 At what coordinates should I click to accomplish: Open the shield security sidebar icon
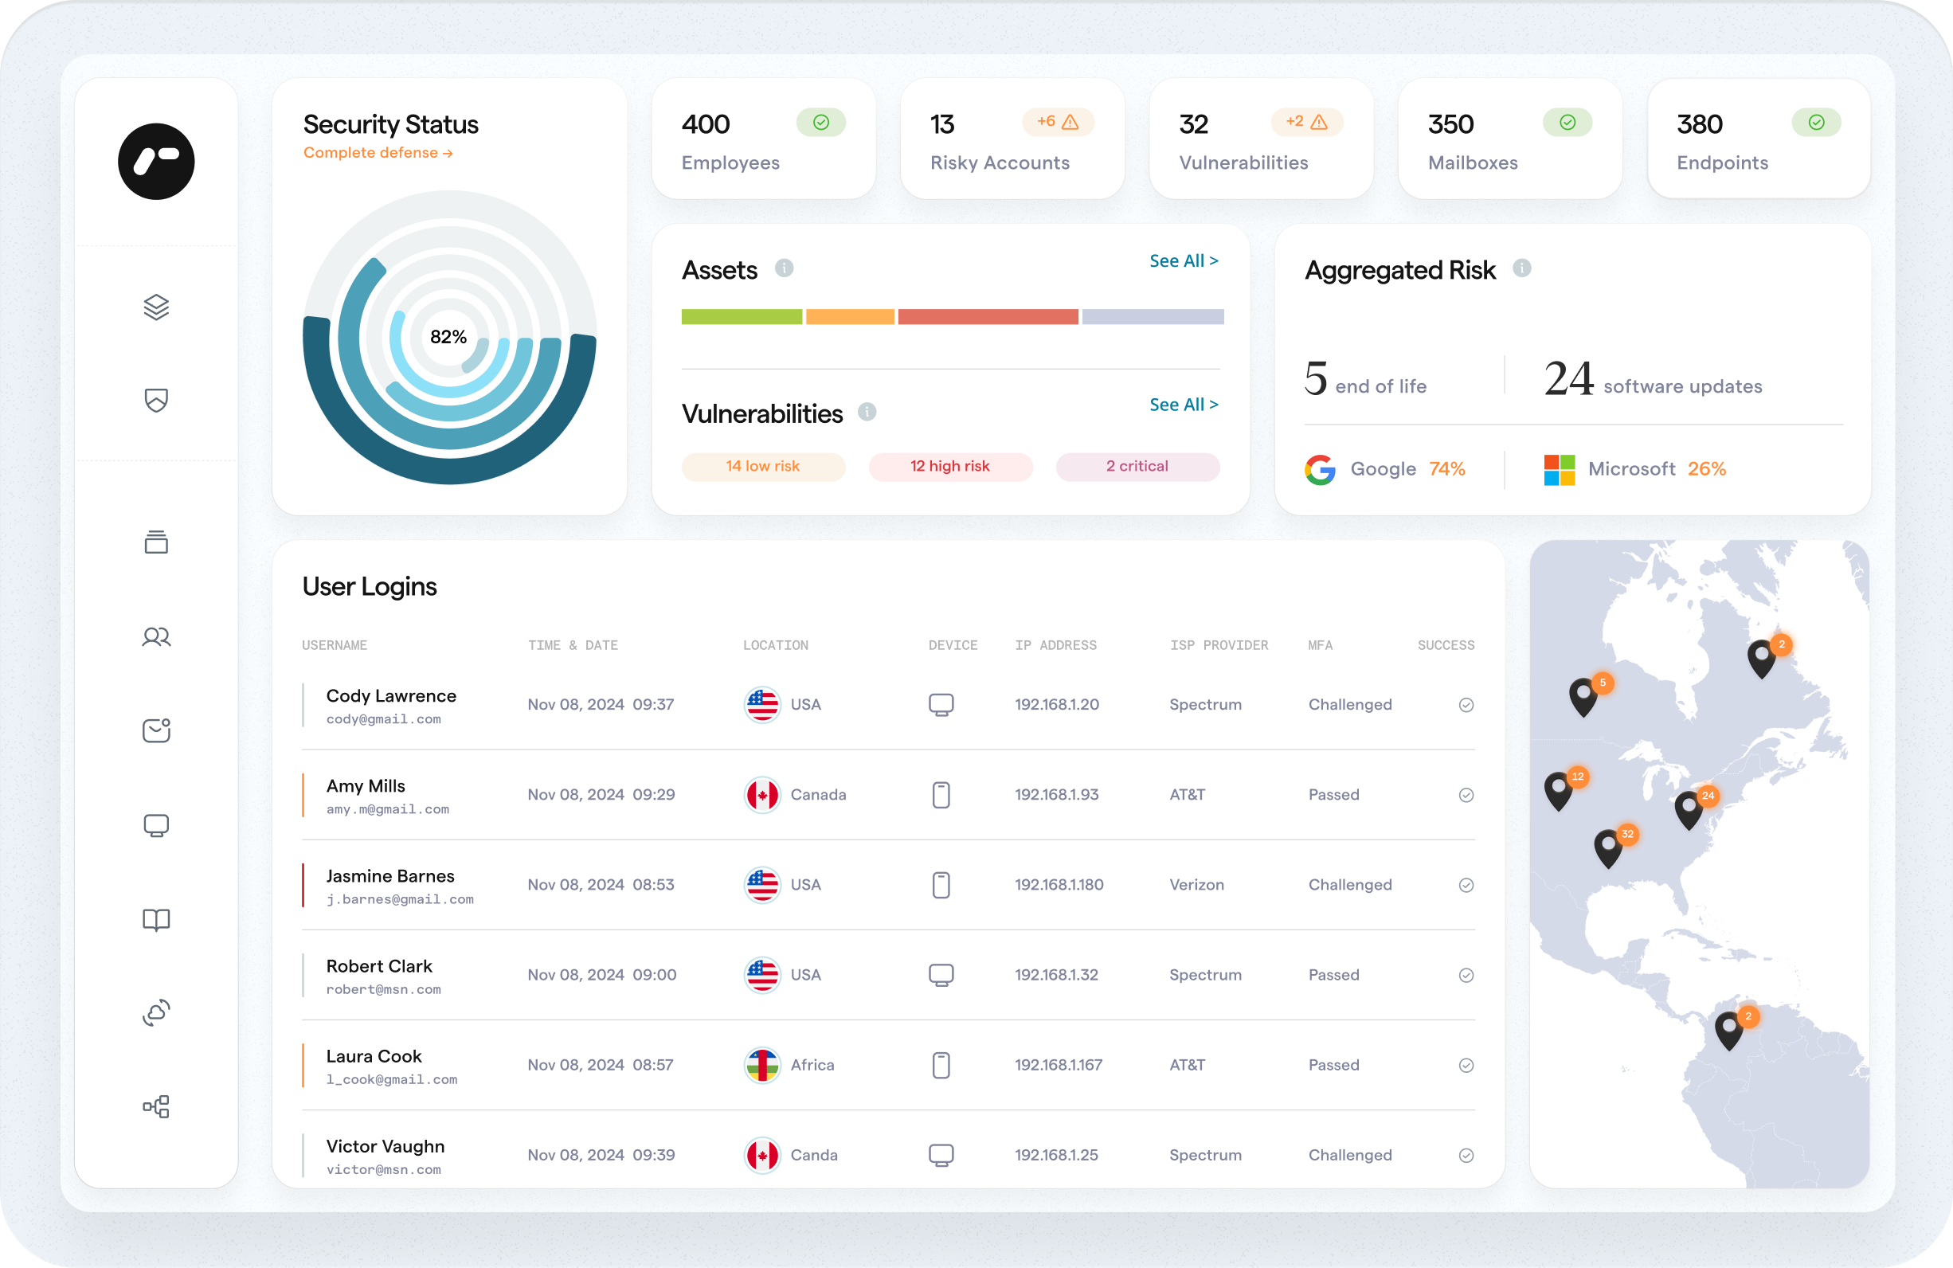[156, 400]
